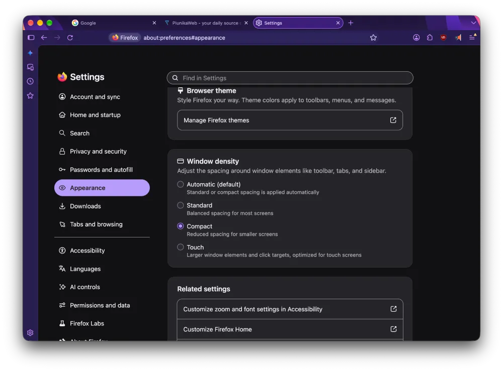This screenshot has width=503, height=371.
Task: Open Firefox Labs settings
Action: pyautogui.click(x=102, y=324)
